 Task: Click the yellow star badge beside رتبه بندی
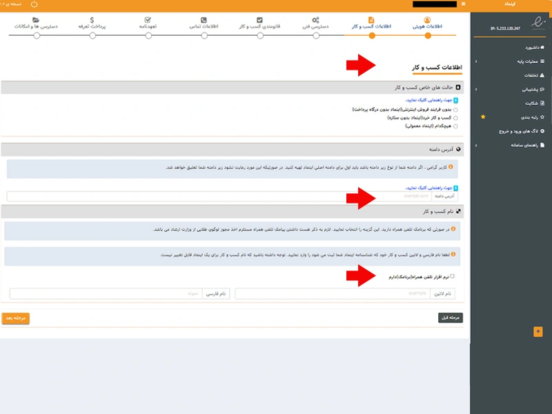(x=483, y=117)
